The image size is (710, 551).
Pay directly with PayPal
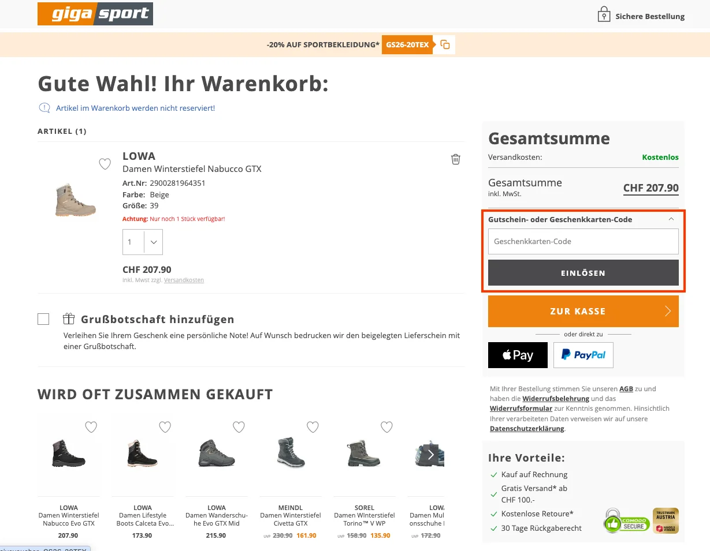click(583, 355)
